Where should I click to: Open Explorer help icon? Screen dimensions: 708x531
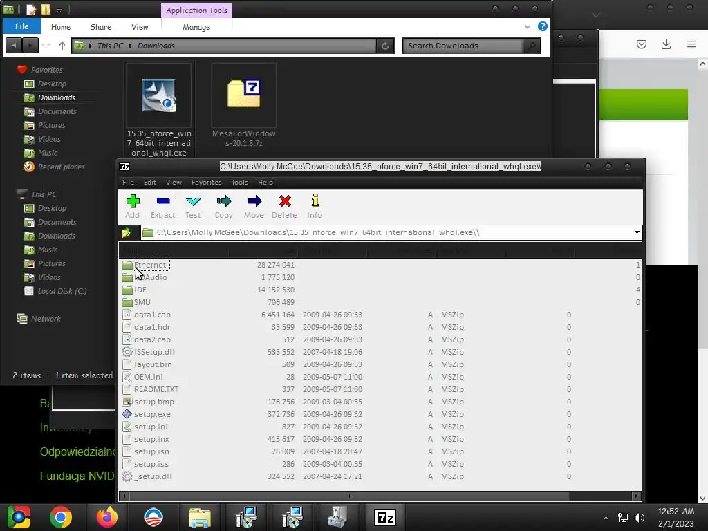pos(543,27)
